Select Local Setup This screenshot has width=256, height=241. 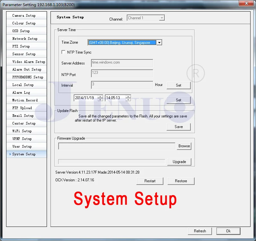point(26,85)
